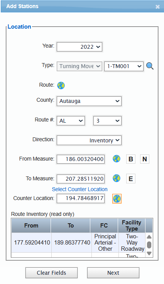This screenshot has width=164, height=284.
Task: Click the Route Inventory scroll down arrow
Action: tap(149, 253)
